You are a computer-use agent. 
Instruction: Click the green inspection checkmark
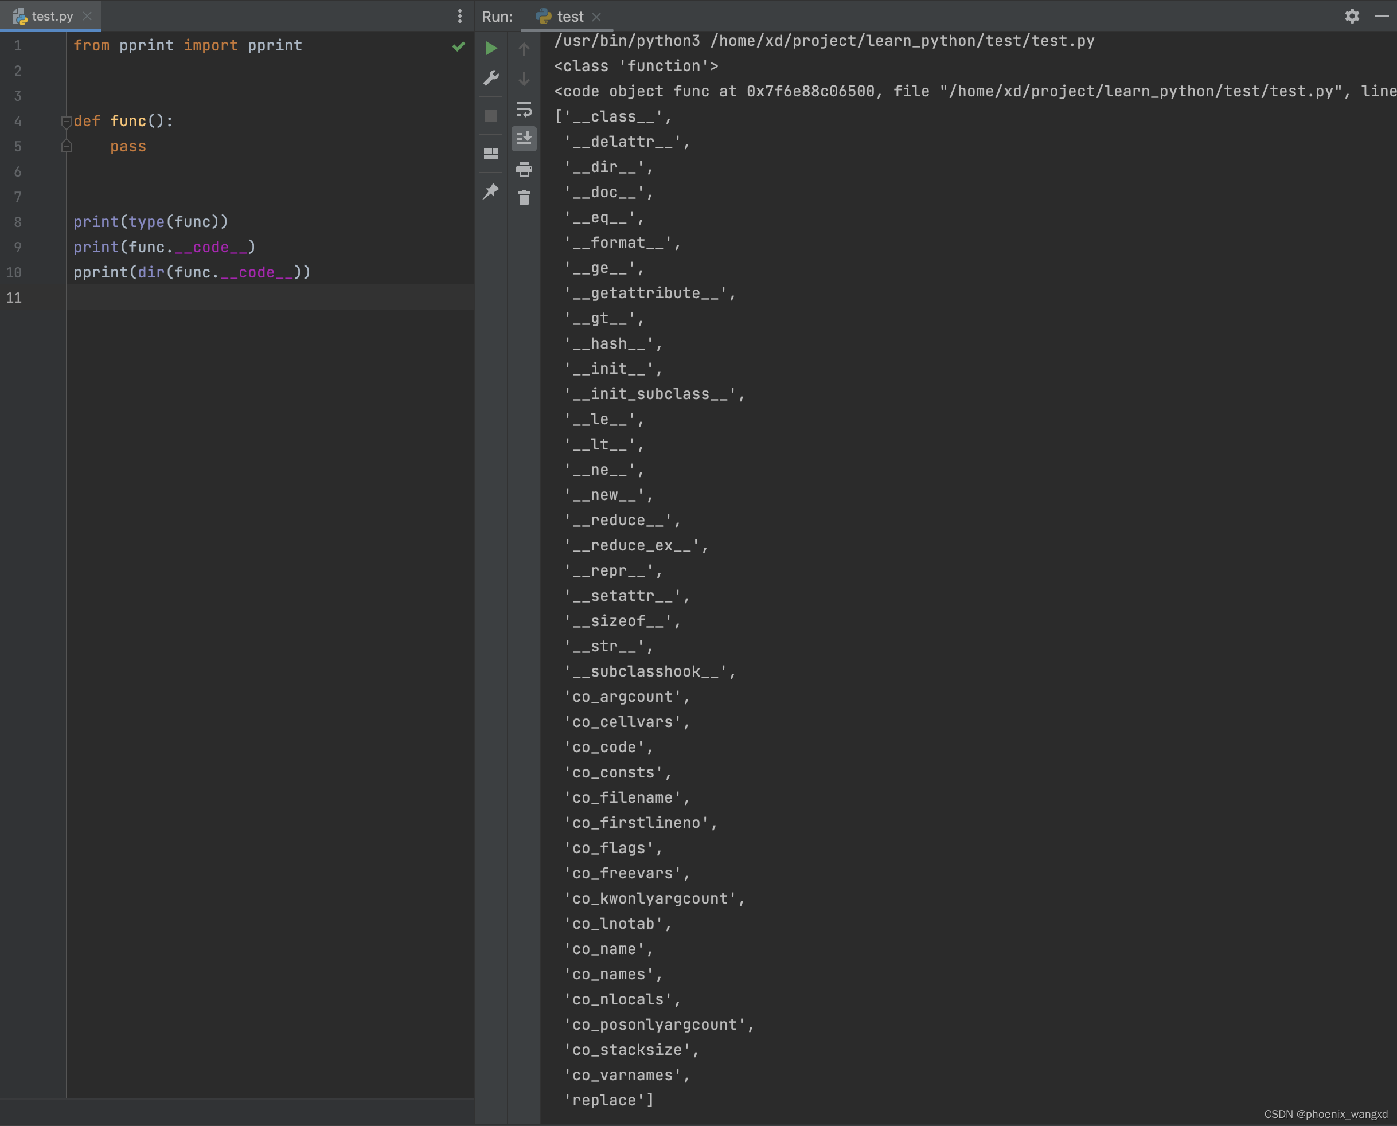pyautogui.click(x=459, y=46)
